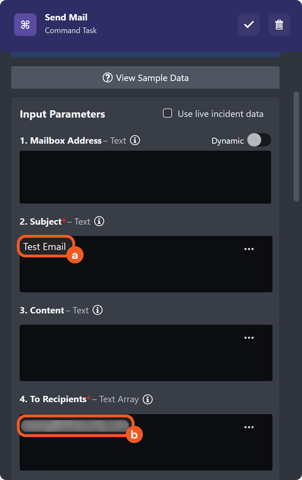Screen dimensions: 302x480
Task: Confirm task changes with the checkmark icon
Action: (x=248, y=25)
